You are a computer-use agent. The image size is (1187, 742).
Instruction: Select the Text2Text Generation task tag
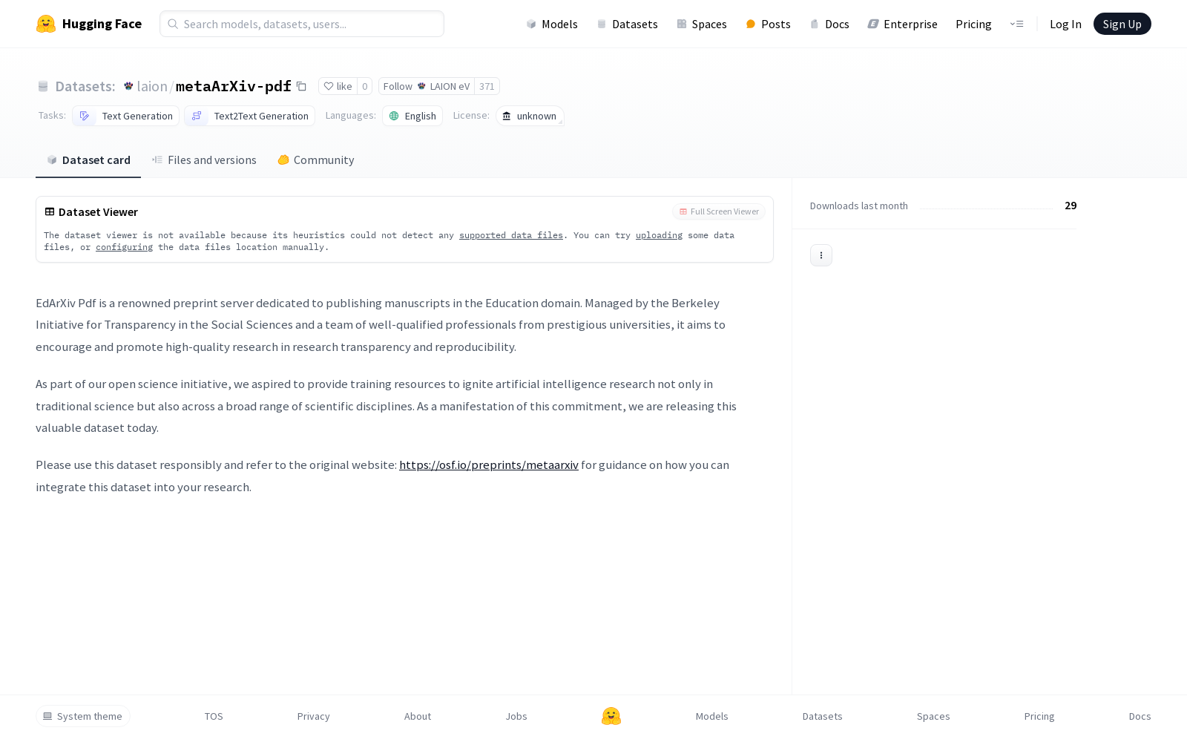pyautogui.click(x=250, y=116)
